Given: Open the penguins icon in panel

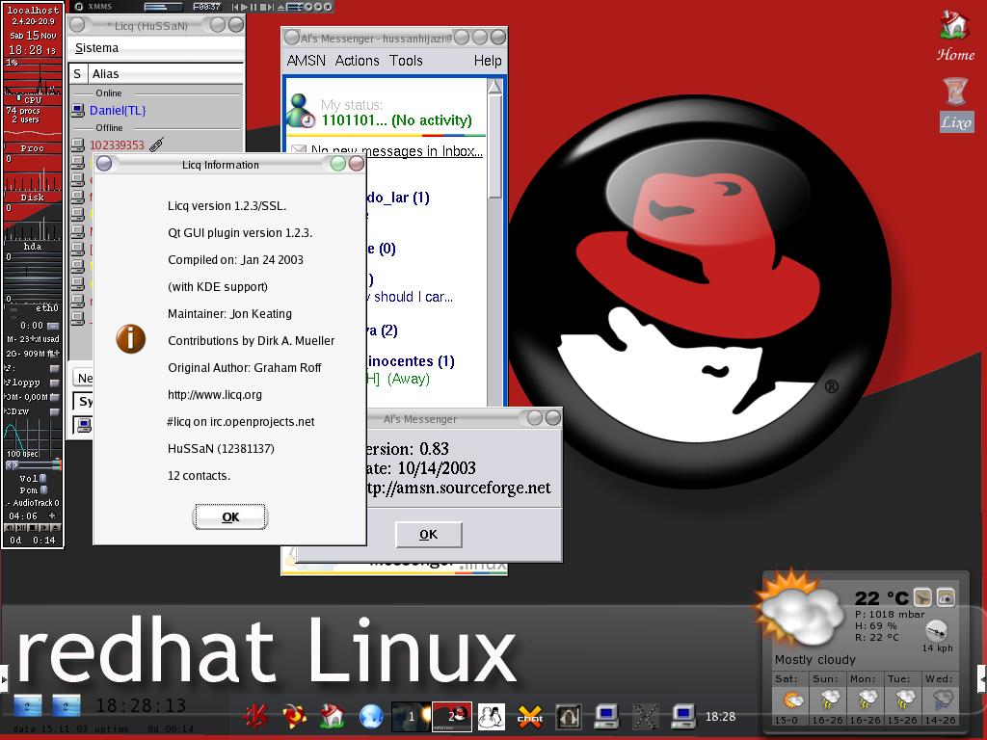Looking at the screenshot, I should tap(491, 716).
